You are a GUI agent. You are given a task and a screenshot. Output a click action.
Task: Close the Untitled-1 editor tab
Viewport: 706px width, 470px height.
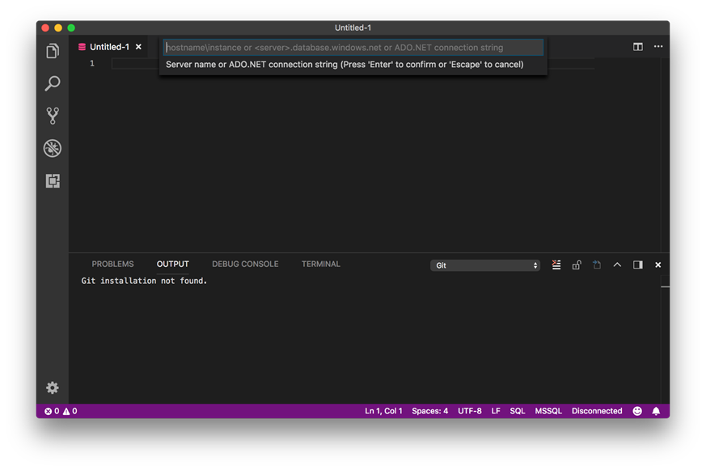coord(138,47)
